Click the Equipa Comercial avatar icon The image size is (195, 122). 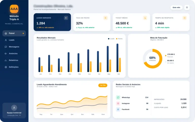pyautogui.click(x=14, y=108)
